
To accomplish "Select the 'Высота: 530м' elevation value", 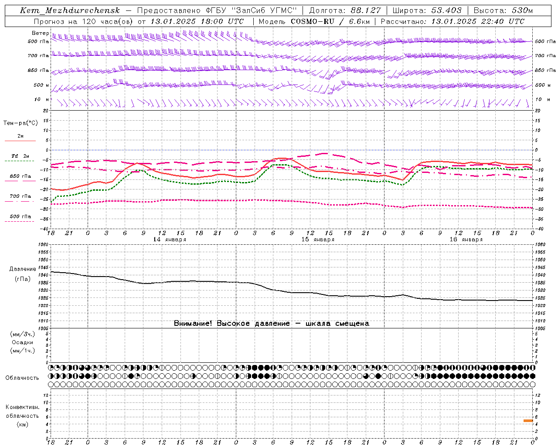I will [503, 10].
